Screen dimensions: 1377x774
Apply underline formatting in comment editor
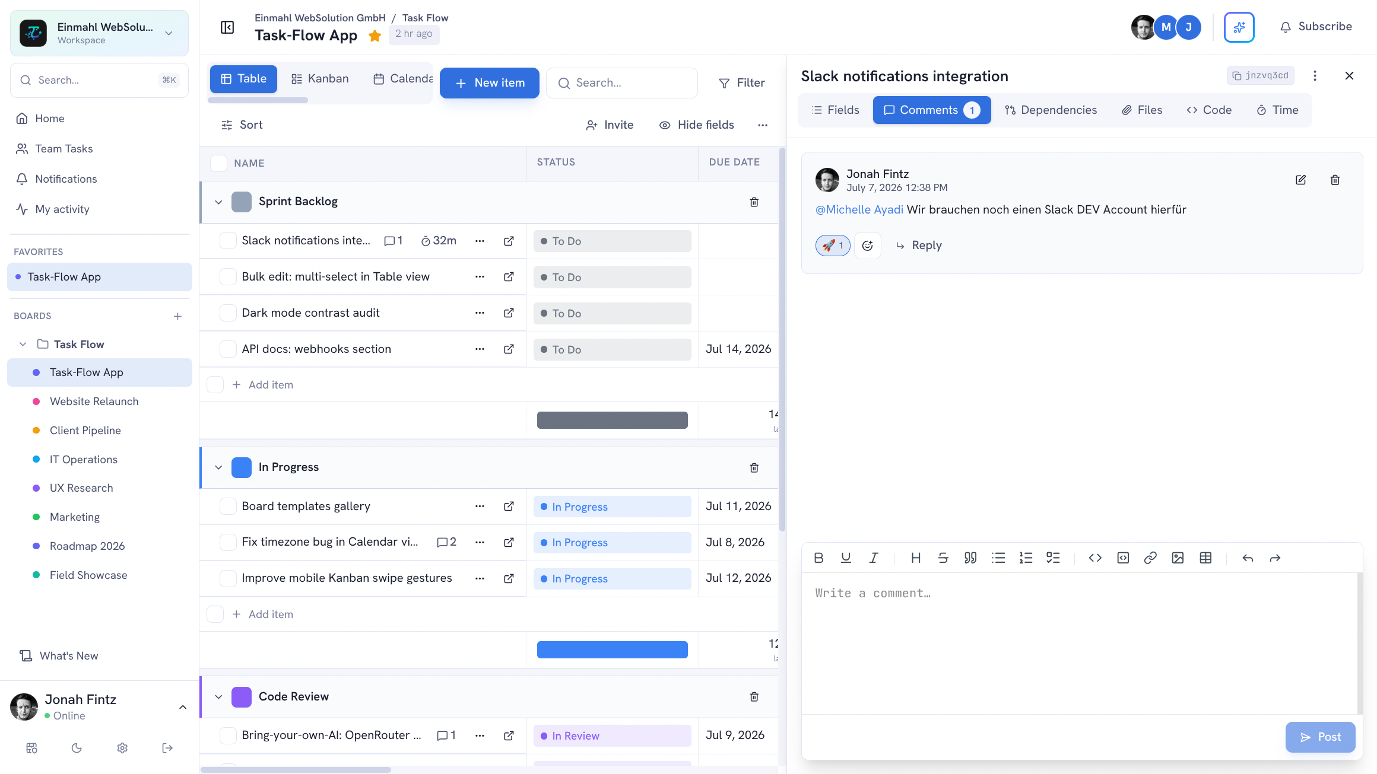tap(846, 558)
